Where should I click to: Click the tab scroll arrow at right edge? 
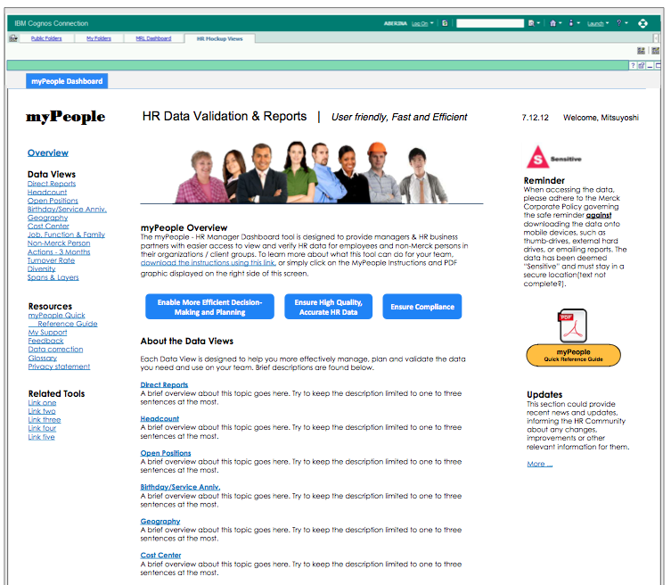(x=657, y=38)
